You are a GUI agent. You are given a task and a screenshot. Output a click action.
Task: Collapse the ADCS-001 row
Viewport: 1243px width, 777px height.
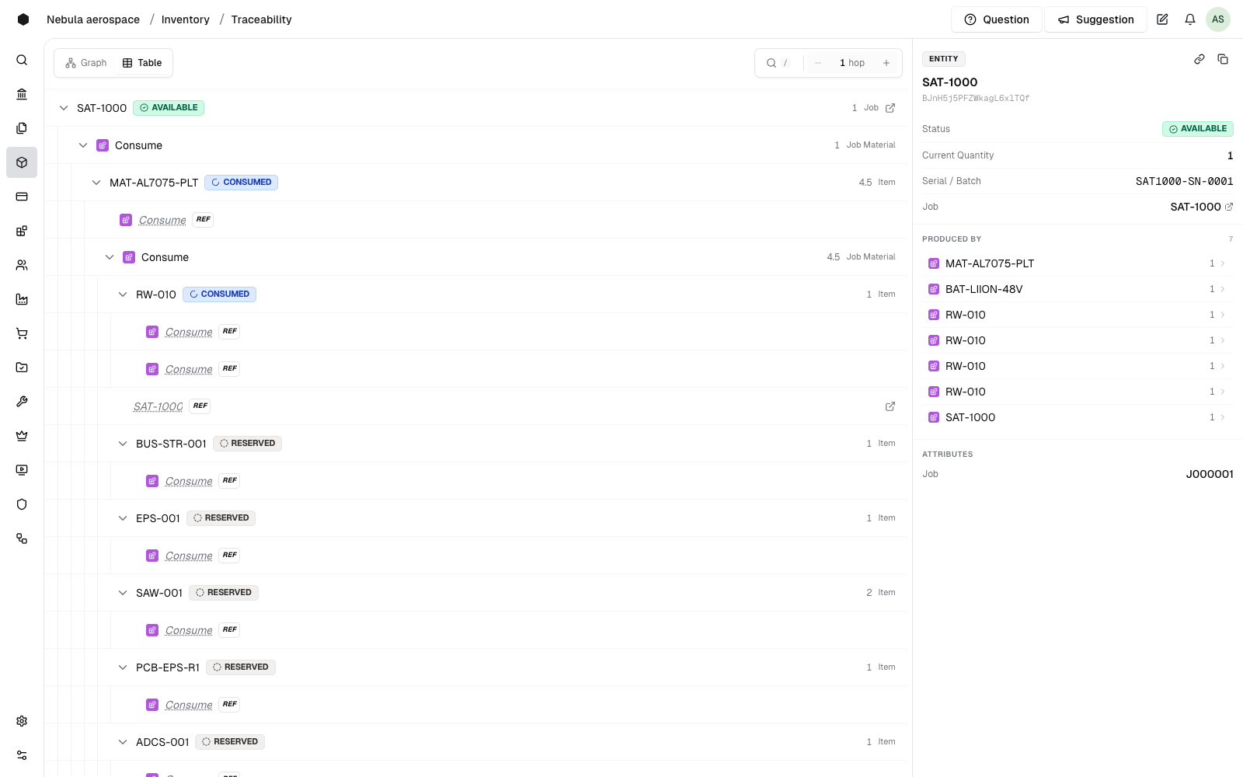[x=123, y=742]
